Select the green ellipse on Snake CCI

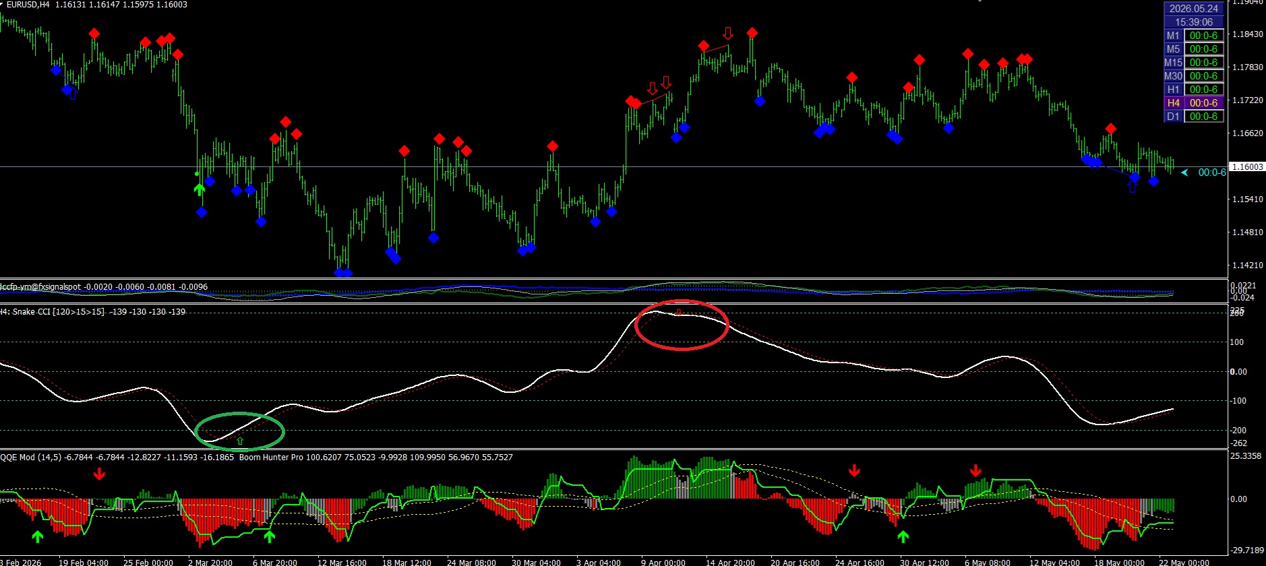(x=239, y=431)
